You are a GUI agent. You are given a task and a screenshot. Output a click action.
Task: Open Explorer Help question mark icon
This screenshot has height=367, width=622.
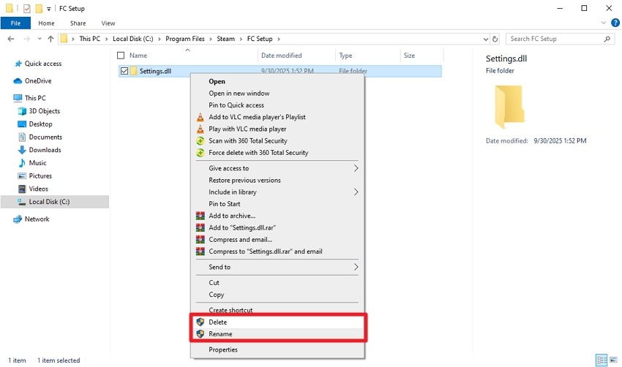(615, 23)
